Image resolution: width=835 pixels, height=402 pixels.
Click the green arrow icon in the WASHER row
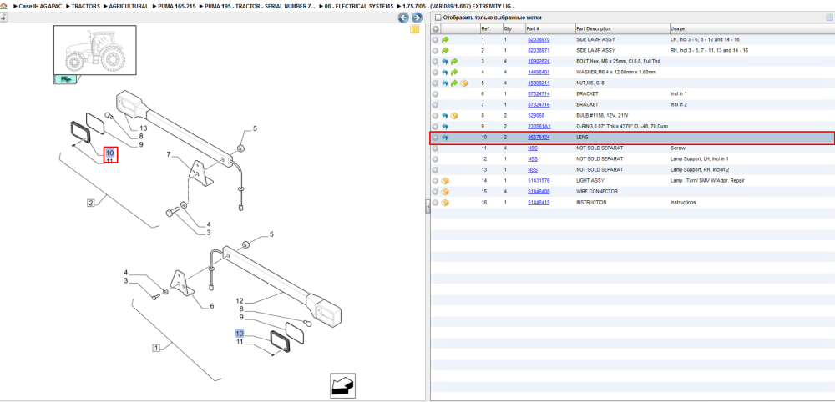pos(454,73)
